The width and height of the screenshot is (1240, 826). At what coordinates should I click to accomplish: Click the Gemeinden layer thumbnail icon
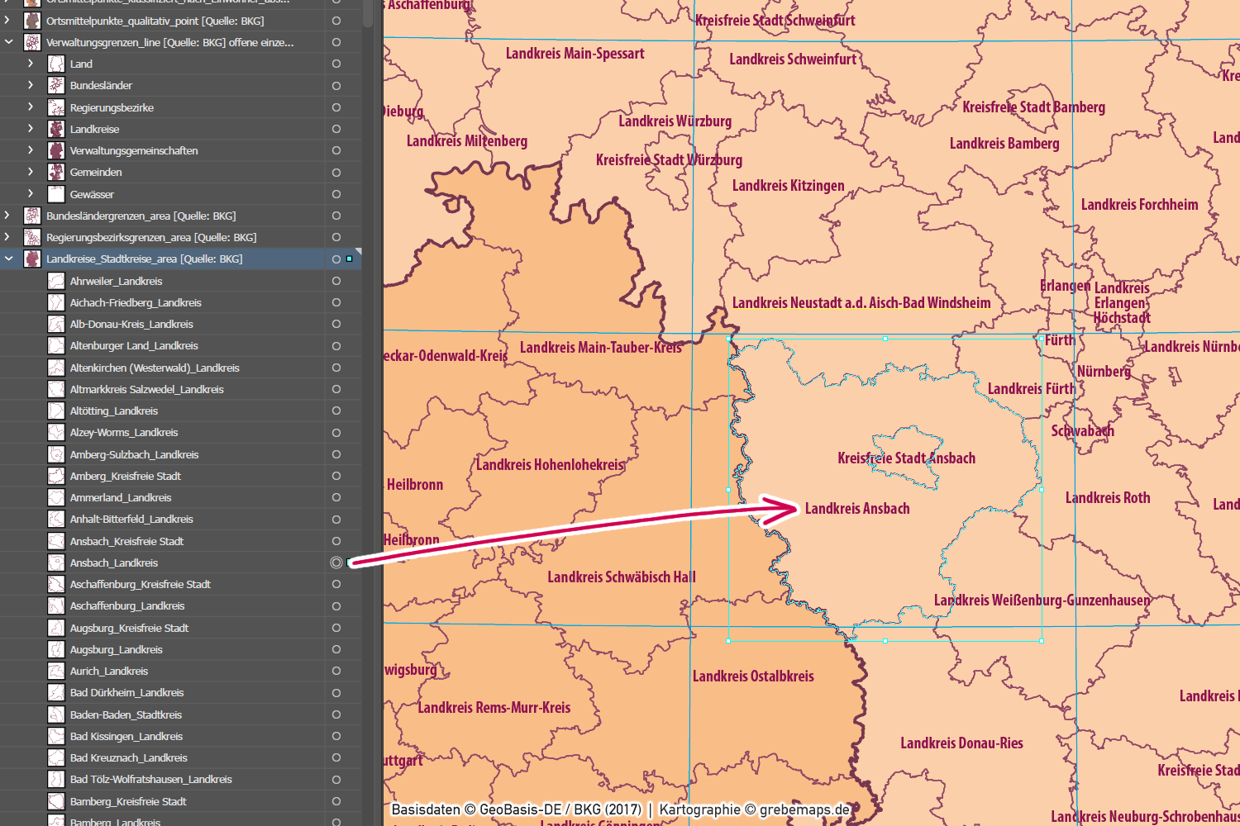coord(56,172)
